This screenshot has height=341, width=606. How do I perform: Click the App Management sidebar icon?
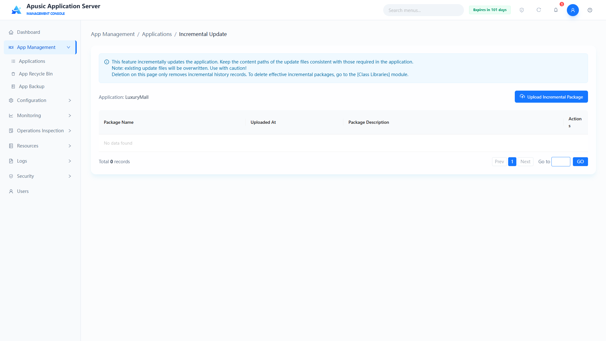click(x=11, y=47)
